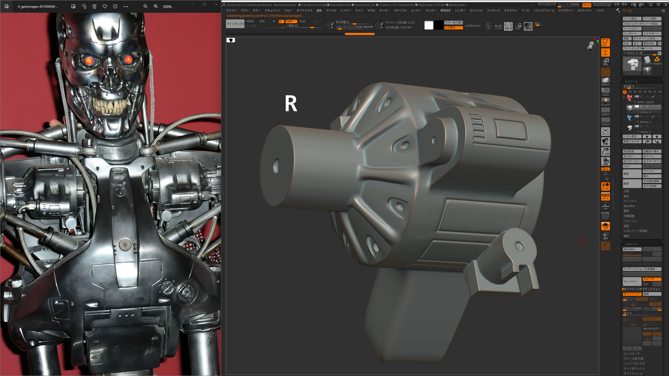Click エクスポート export button
669x376 pixels.
click(652, 33)
